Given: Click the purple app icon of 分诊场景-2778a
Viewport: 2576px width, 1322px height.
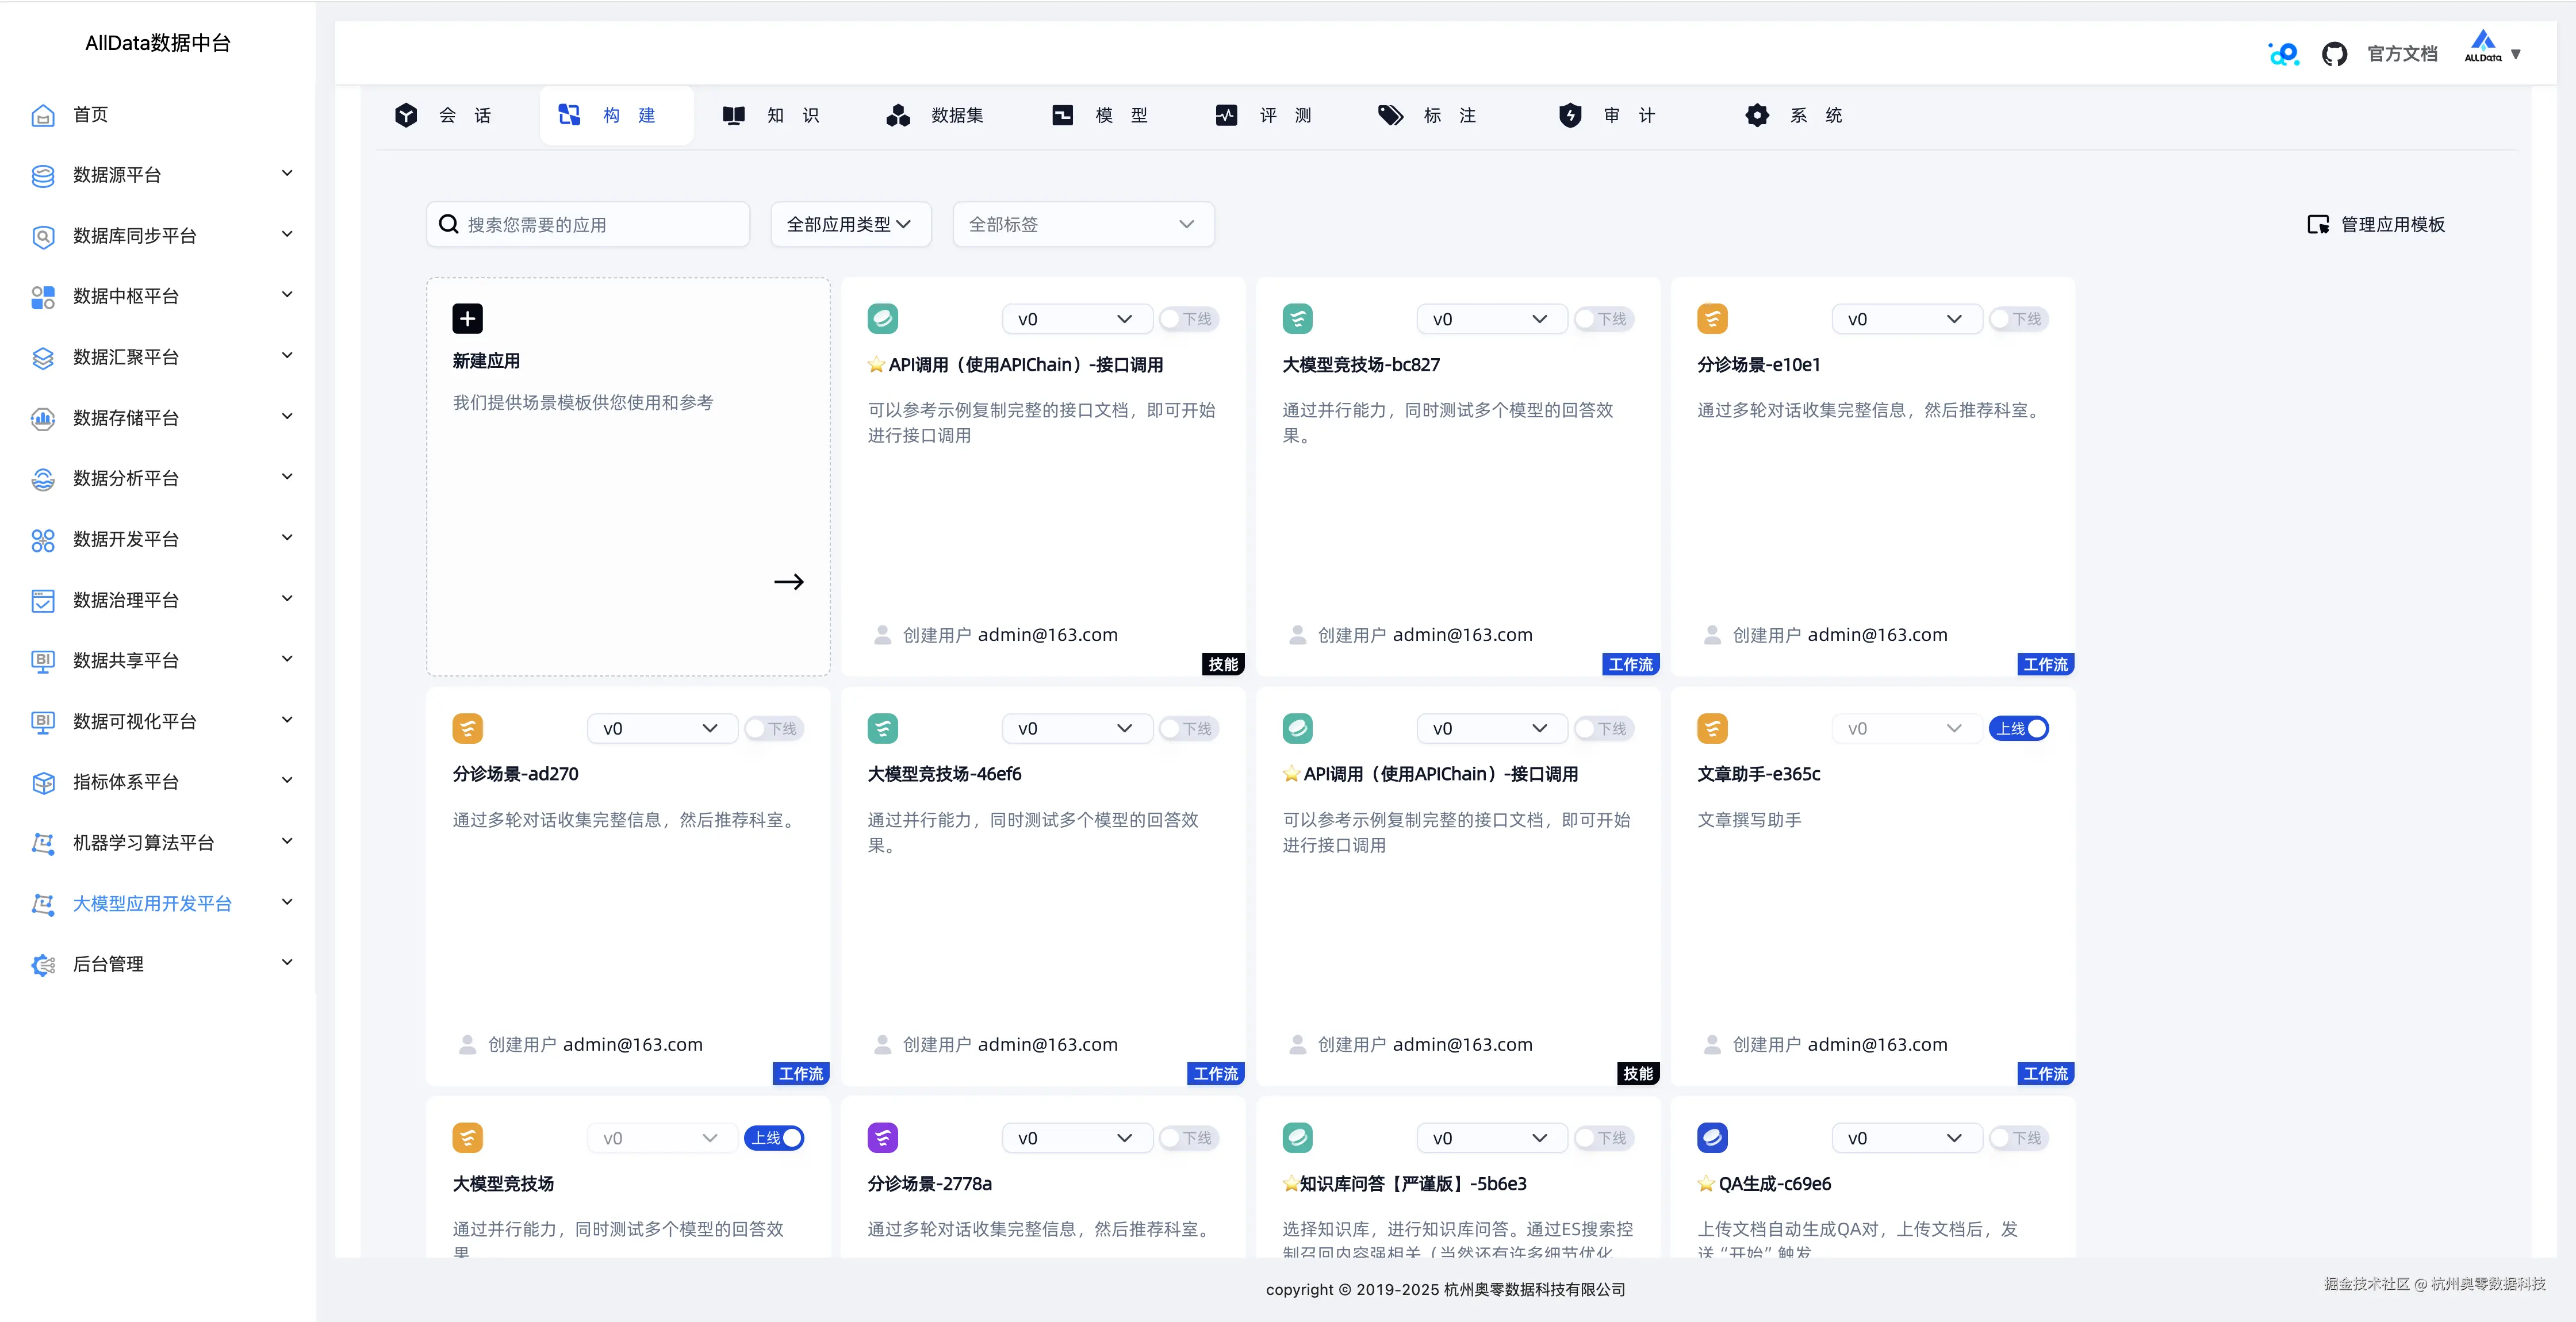Looking at the screenshot, I should pos(882,1137).
